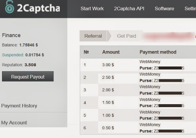Screen dimensions: 196x138
Task: Click row number 4 cell
Action: click(85, 103)
